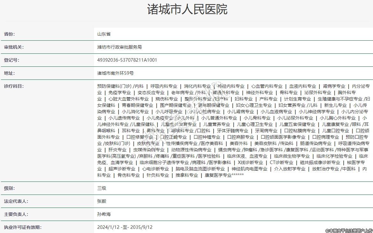Click the validity period 2024/1/12 -至- 2035/9/12

[x=125, y=227]
